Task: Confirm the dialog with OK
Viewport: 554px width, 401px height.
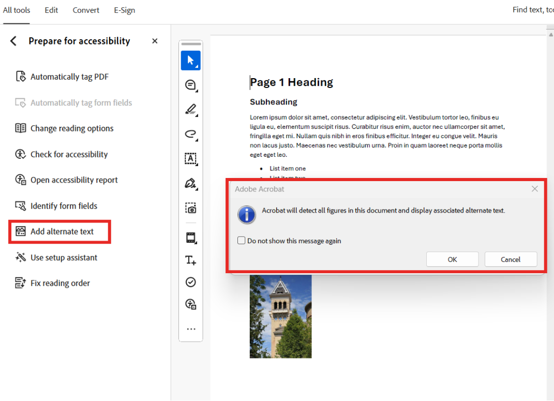Action: pos(452,259)
